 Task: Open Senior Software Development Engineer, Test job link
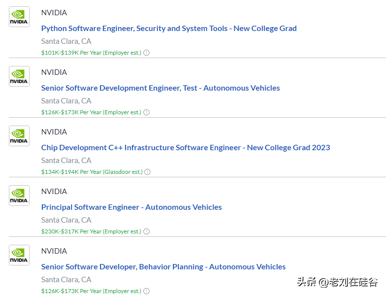pos(160,88)
